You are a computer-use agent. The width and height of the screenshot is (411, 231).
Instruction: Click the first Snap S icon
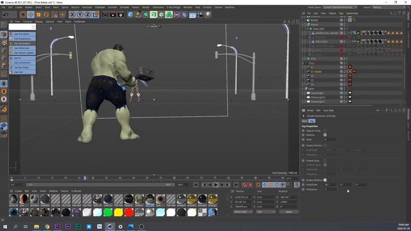pos(4,83)
